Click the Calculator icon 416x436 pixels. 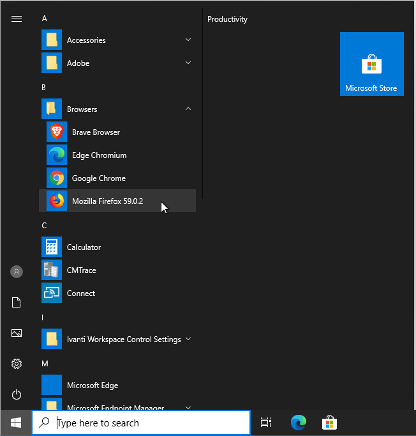(52, 247)
